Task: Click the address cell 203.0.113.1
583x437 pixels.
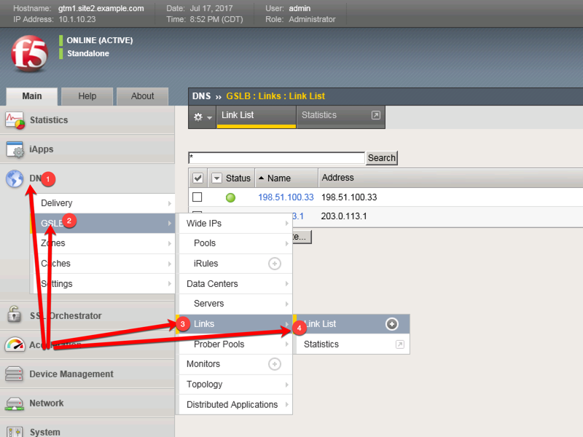Action: coord(344,216)
